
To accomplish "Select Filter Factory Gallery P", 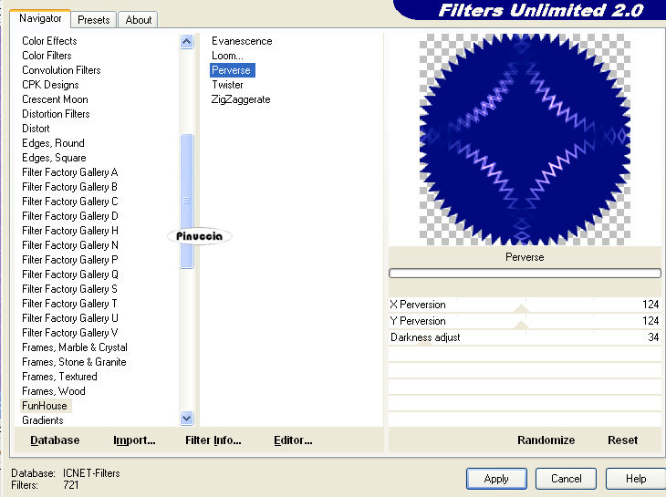I will coord(69,260).
